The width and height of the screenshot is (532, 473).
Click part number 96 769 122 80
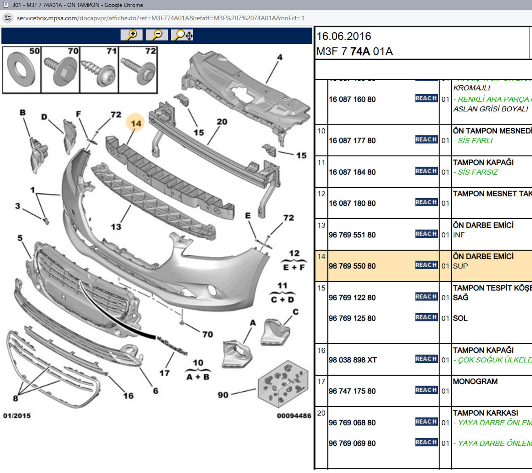pyautogui.click(x=352, y=298)
